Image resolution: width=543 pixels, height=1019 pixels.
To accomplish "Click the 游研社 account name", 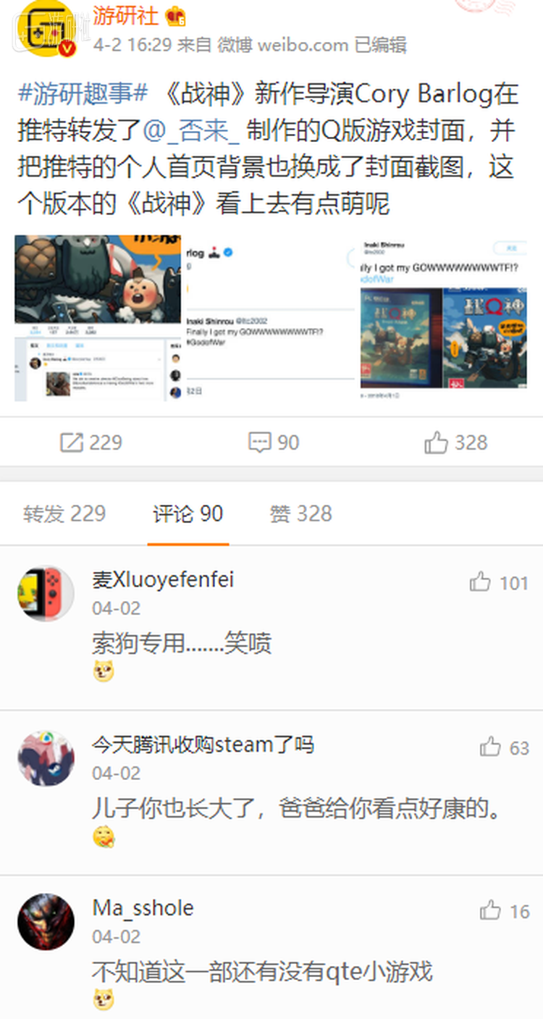I will [125, 14].
